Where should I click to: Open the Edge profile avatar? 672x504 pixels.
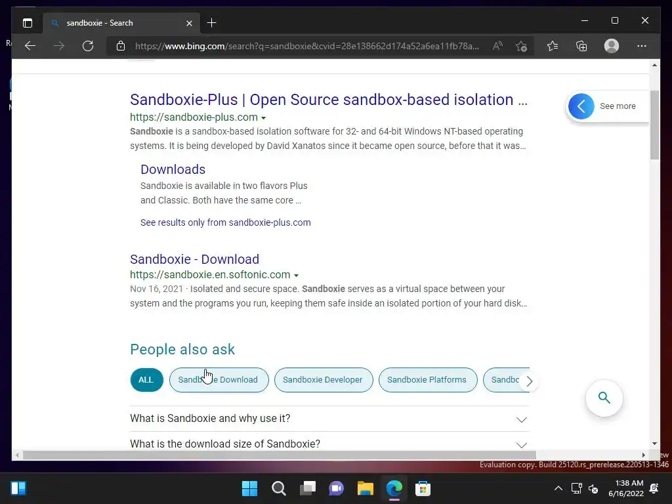click(612, 46)
